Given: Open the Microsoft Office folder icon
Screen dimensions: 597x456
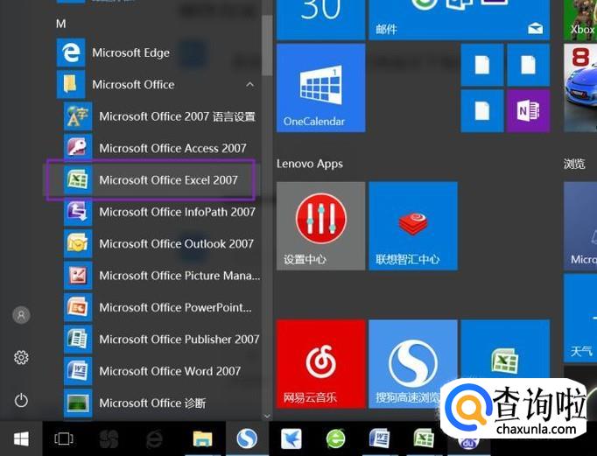Looking at the screenshot, I should [x=70, y=84].
